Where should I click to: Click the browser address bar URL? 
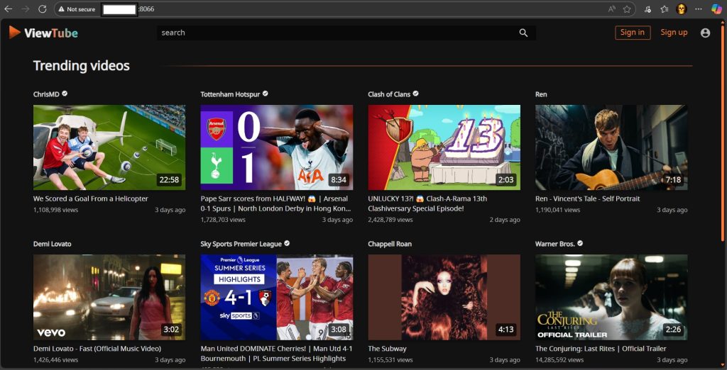point(128,9)
